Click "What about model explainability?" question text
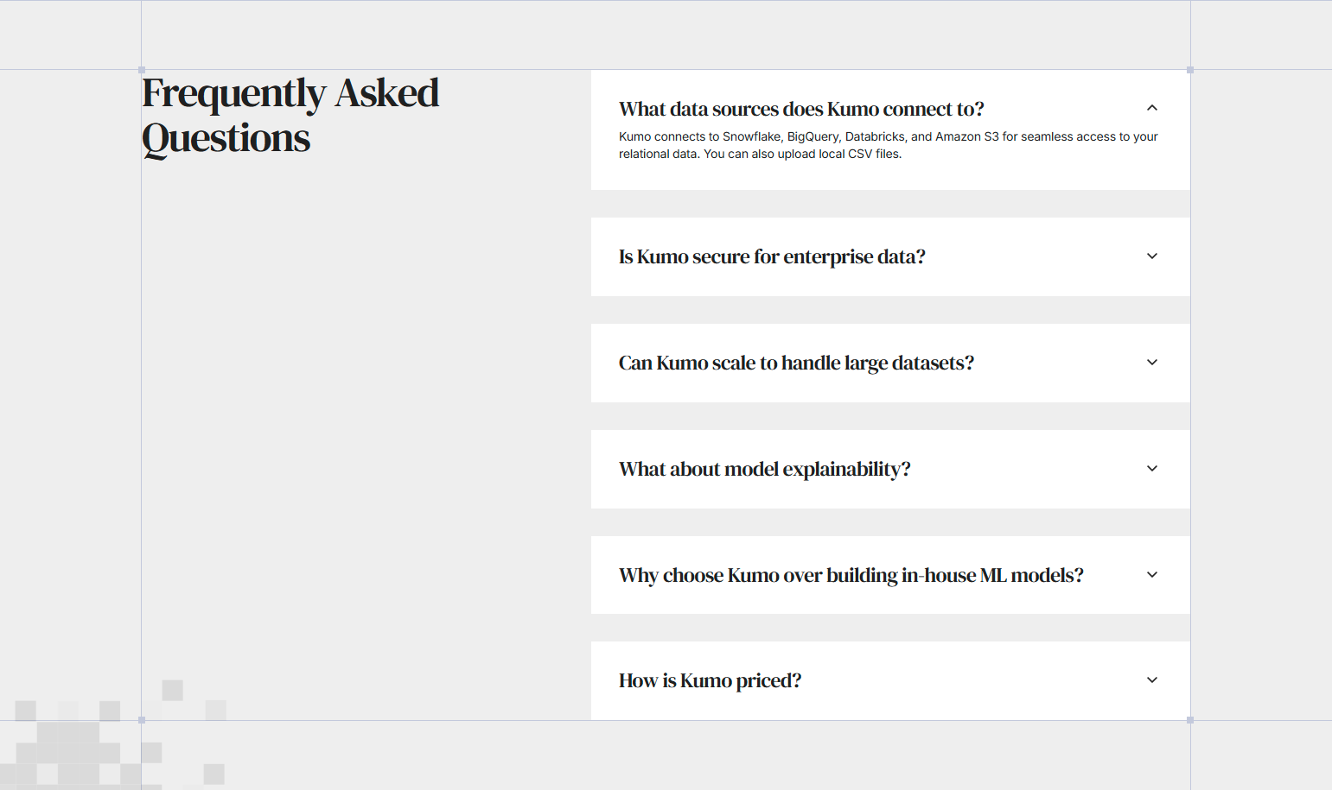This screenshot has width=1332, height=790. [764, 469]
